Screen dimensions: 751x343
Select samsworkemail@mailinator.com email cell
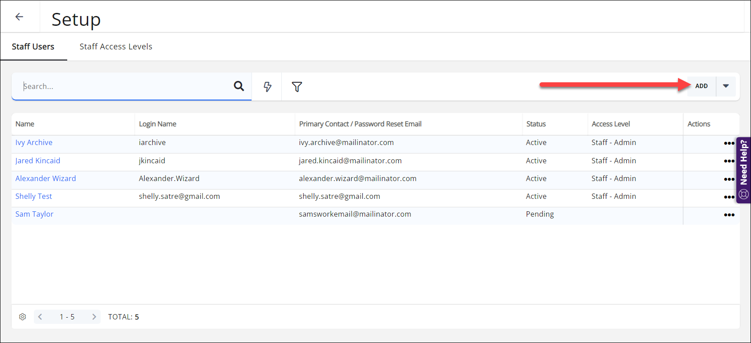(x=355, y=214)
